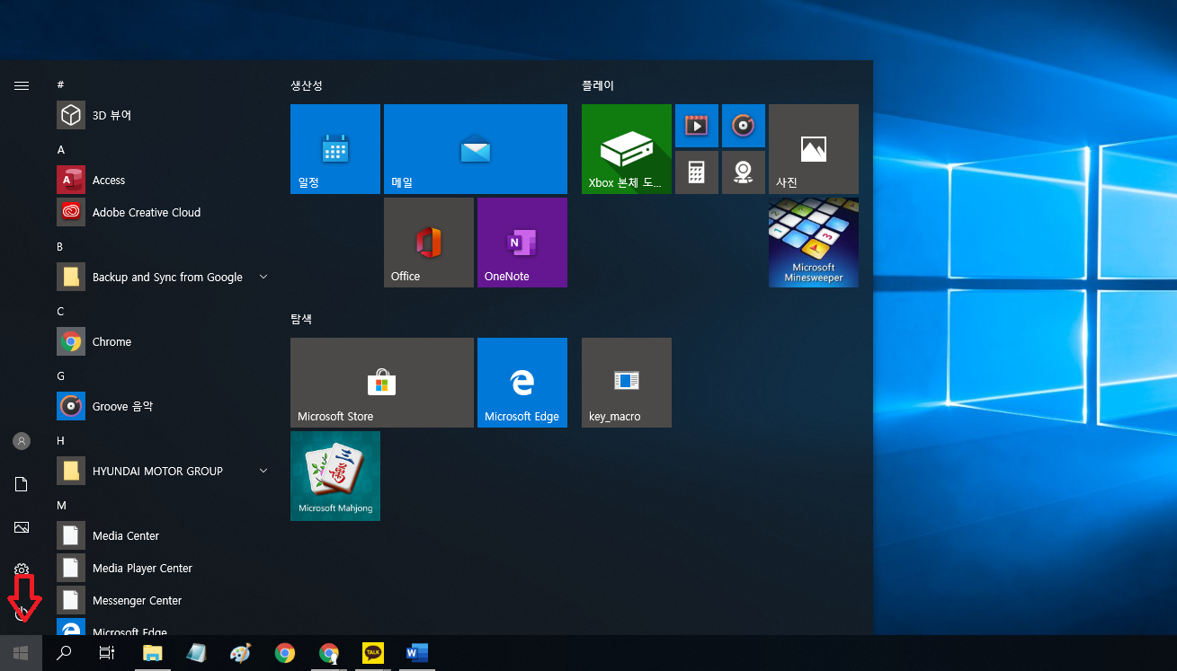Open the Settings gear in Start sidebar
This screenshot has width=1177, height=671.
point(22,569)
